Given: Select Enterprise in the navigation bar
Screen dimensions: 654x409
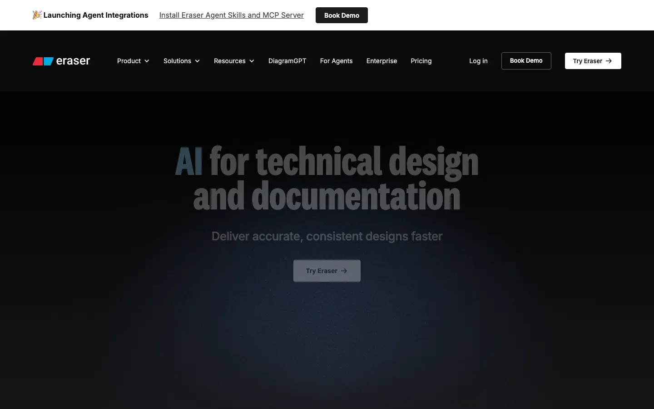Looking at the screenshot, I should (x=381, y=61).
